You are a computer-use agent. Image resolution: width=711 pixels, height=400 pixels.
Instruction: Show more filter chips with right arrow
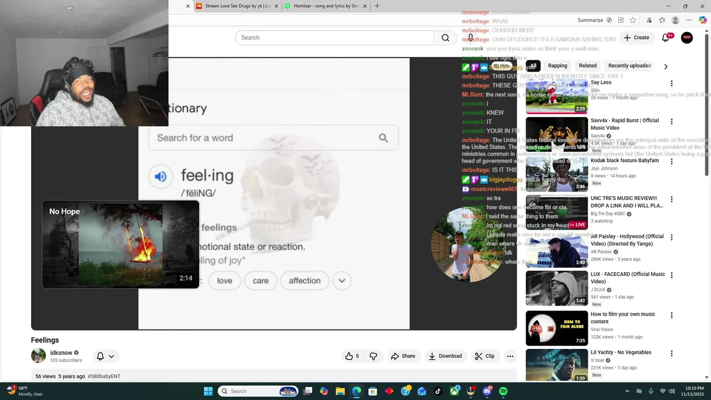[x=666, y=66]
